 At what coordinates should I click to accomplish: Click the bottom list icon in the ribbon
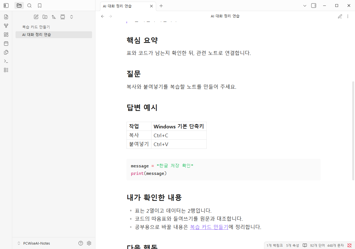(6, 70)
